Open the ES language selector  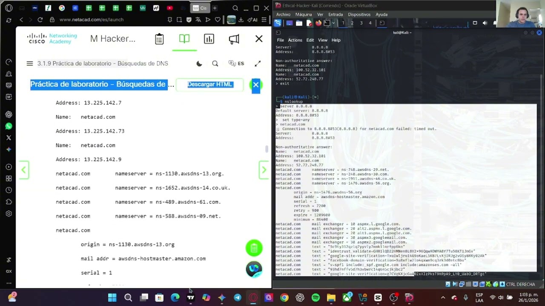[236, 63]
